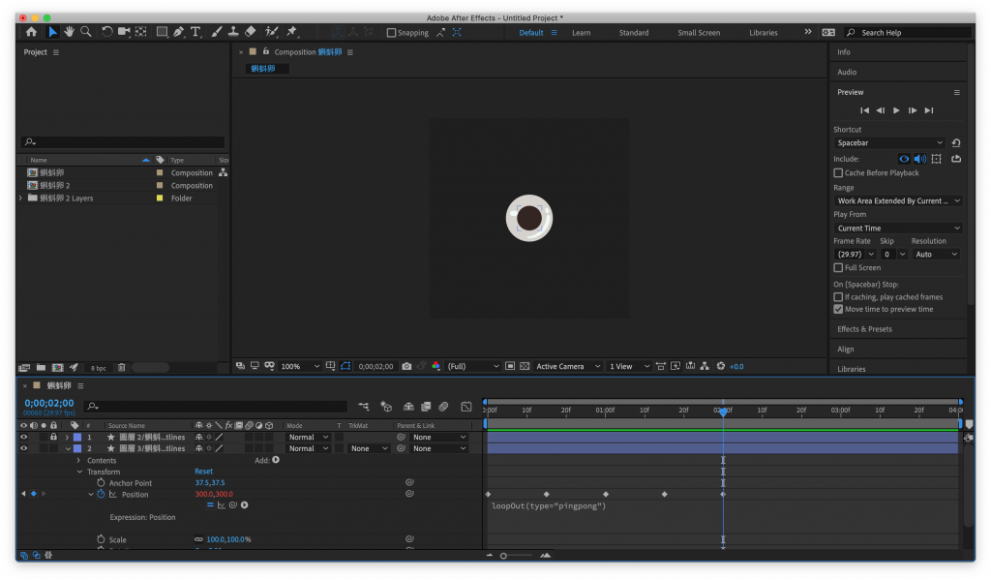Select the Hand tool

69,32
